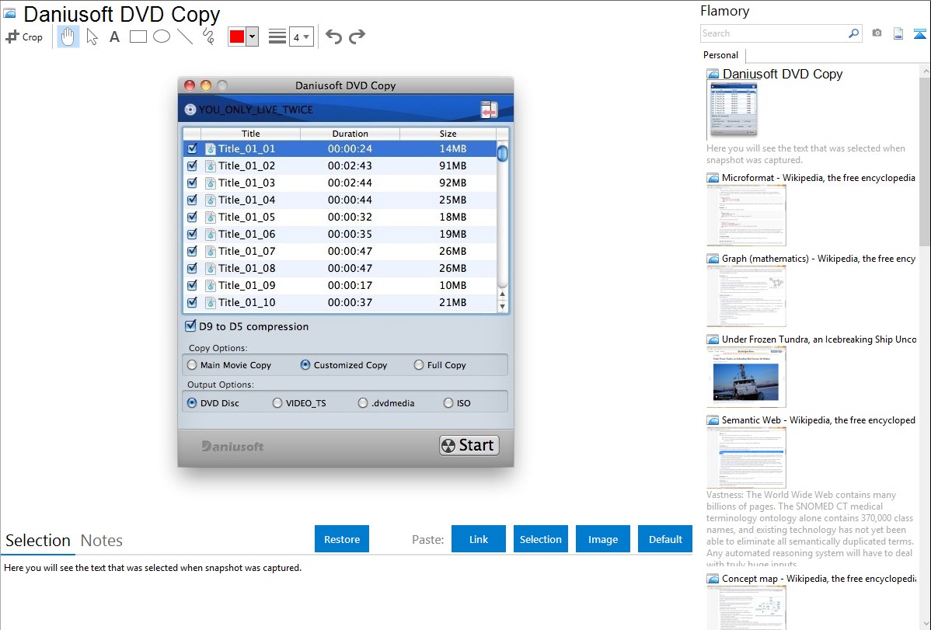The image size is (931, 630).
Task: Click the Title_01_09 file icon
Action: tap(210, 286)
